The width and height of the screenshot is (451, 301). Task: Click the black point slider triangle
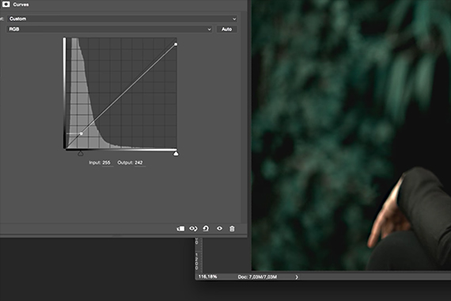point(81,154)
